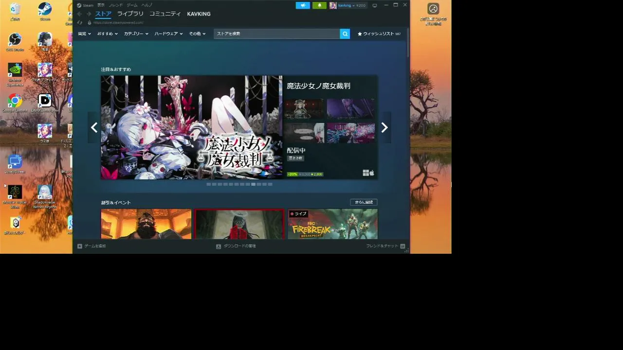Click the ストアを検索 search field

tap(276, 34)
